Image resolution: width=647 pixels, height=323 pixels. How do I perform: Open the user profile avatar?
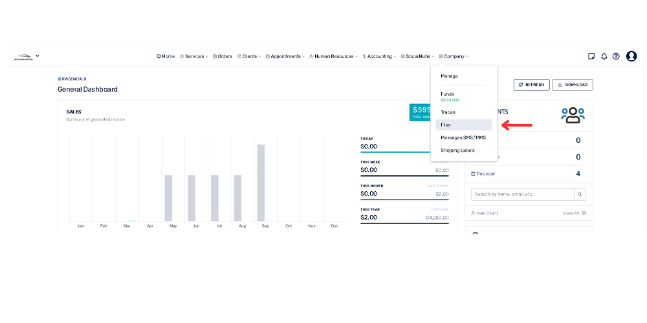631,56
